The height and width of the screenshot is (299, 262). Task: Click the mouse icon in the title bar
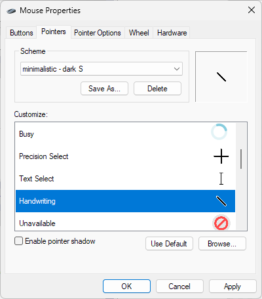[x=11, y=11]
